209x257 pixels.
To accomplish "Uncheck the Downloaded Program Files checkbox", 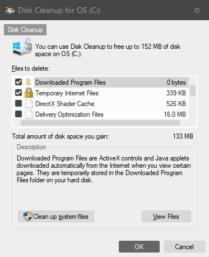I will 18,82.
